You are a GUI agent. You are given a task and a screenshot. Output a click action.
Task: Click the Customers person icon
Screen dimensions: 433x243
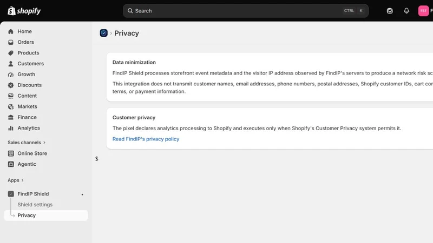click(x=11, y=64)
